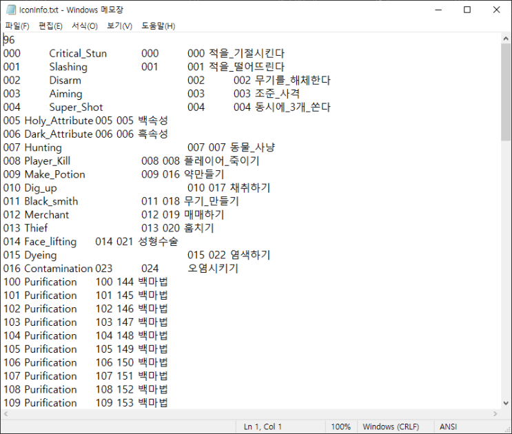The width and height of the screenshot is (512, 434).
Task: Click the text 'Black_smith'
Action: click(51, 201)
